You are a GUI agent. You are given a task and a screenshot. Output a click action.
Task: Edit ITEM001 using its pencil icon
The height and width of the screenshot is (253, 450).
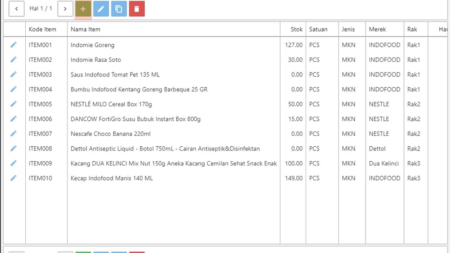click(14, 45)
